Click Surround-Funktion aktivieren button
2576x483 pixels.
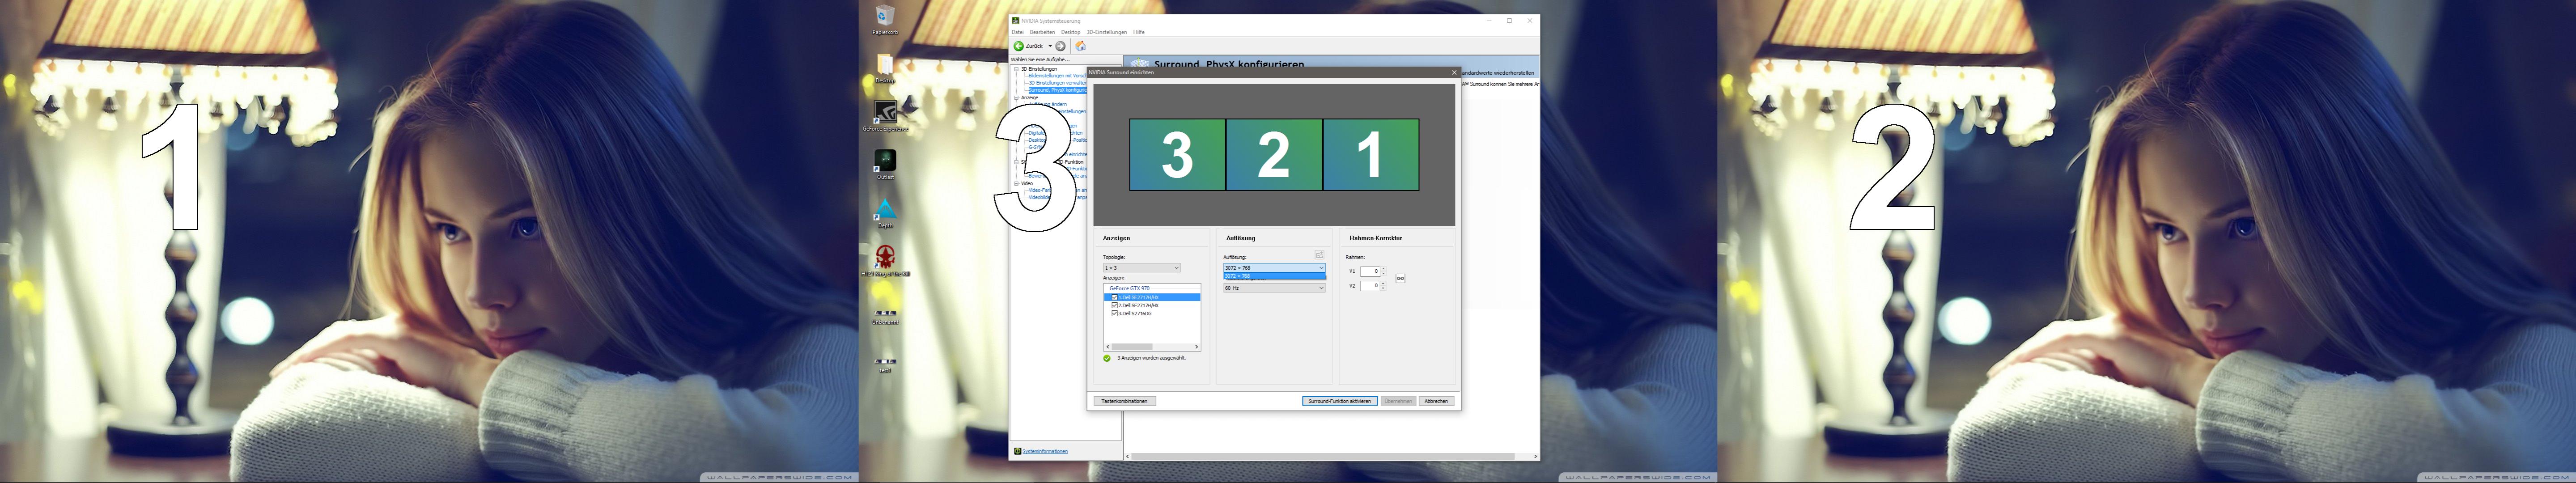click(x=1339, y=401)
